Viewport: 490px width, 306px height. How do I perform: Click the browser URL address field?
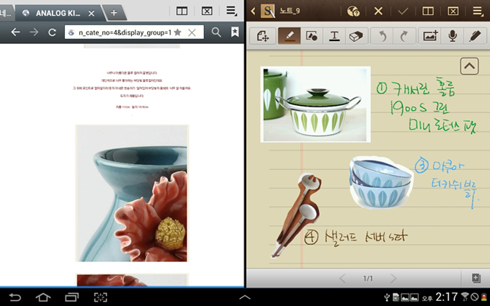click(122, 32)
